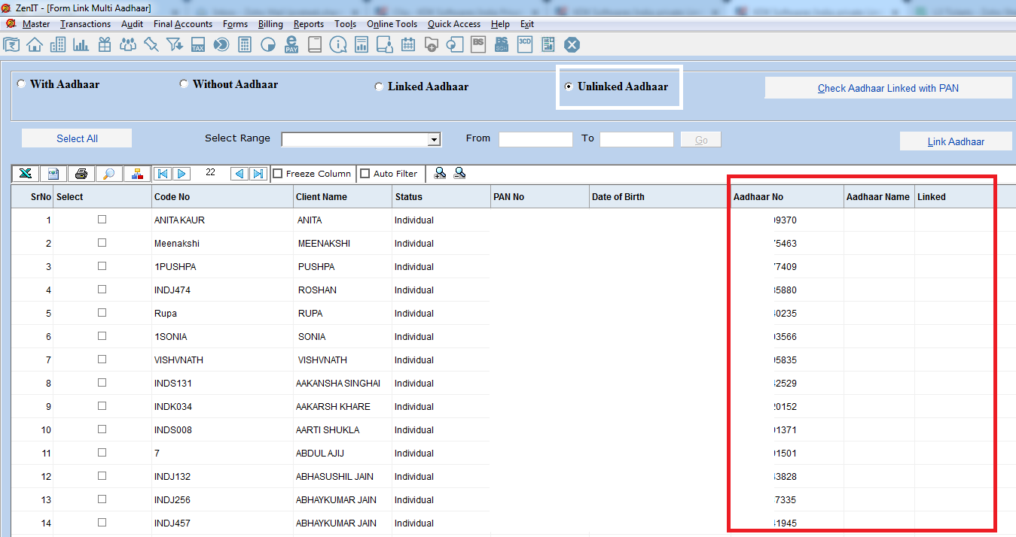
Task: Click the Aadhaar No column header
Action: coord(787,196)
